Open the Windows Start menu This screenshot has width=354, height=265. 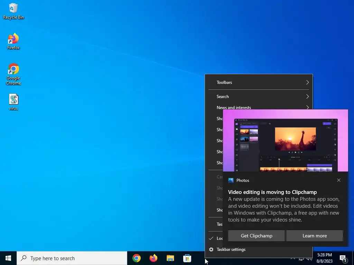point(8,258)
